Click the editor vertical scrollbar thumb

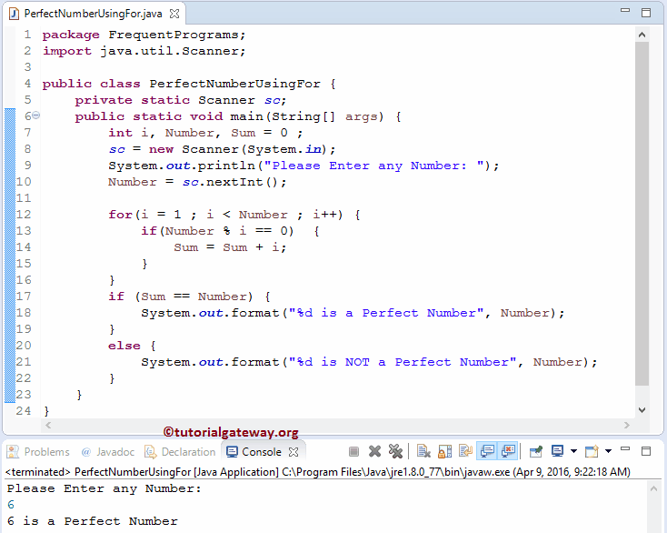tap(642, 214)
